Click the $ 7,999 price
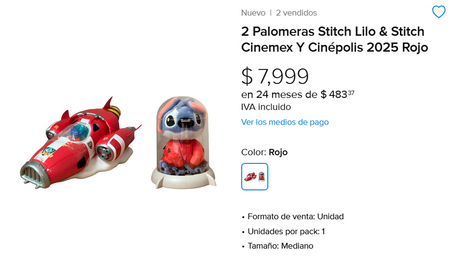Screen dimensions: 456x256 [275, 76]
